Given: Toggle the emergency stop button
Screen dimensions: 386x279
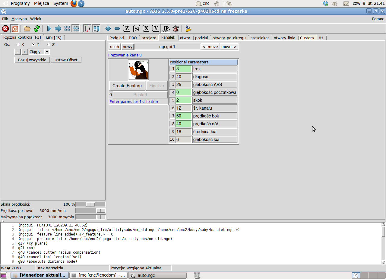Looking at the screenshot, I should click(x=5, y=29).
